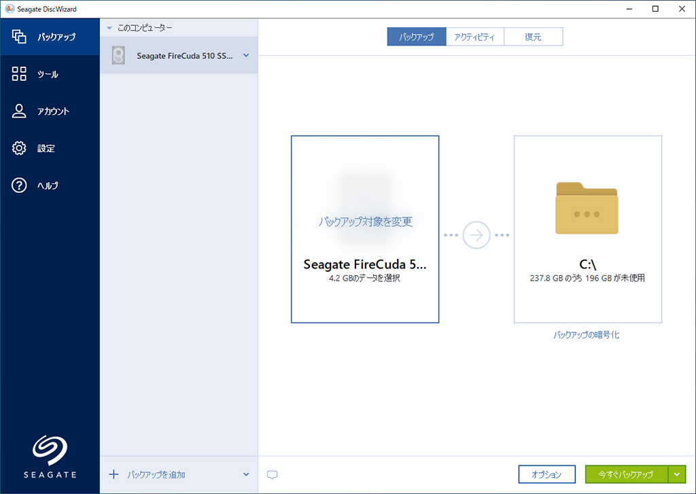Screen dimensions: 696x494
Task: Click the Seagate DiscWizard title bar app icon
Action: click(10, 9)
